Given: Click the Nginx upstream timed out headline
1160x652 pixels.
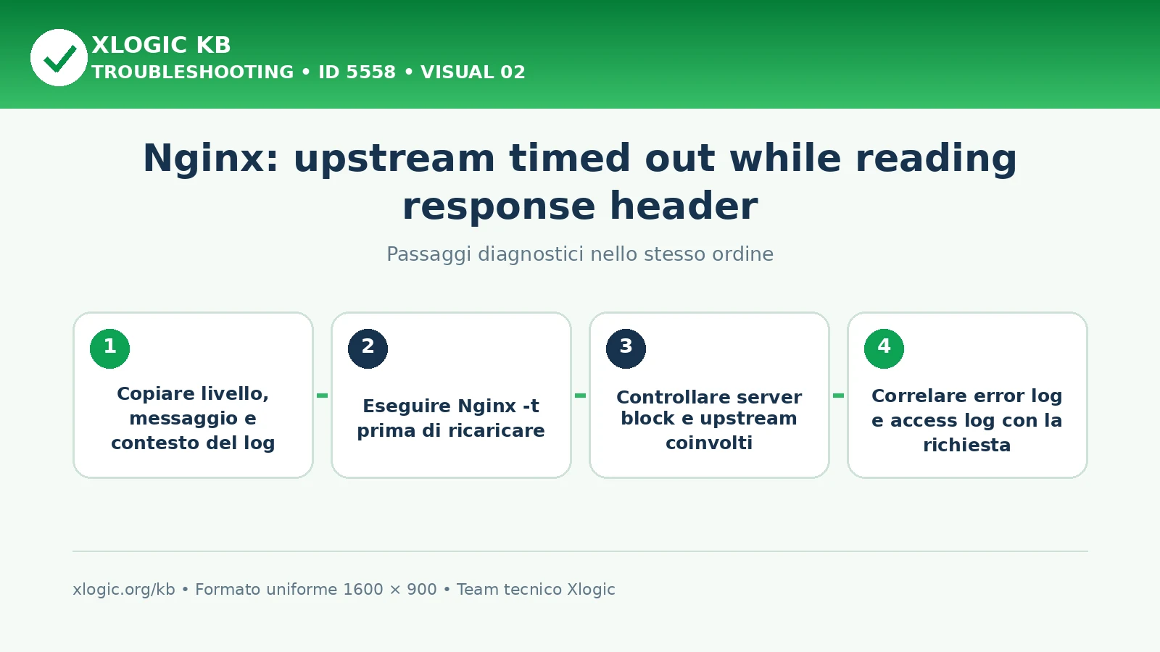Looking at the screenshot, I should pyautogui.click(x=580, y=182).
